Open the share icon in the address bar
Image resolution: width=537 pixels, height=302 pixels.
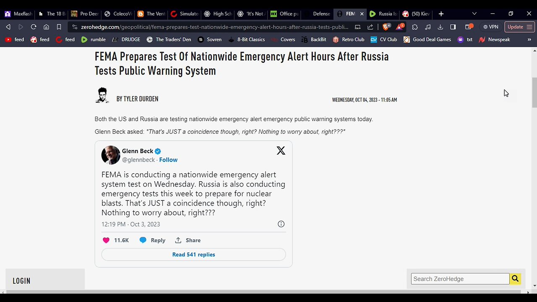pyautogui.click(x=370, y=27)
